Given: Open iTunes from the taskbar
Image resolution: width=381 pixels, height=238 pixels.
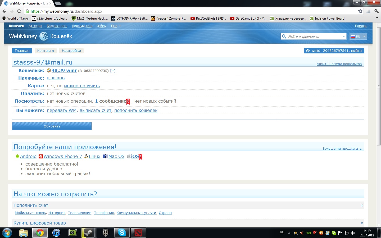Looking at the screenshot, I should 56,233.
